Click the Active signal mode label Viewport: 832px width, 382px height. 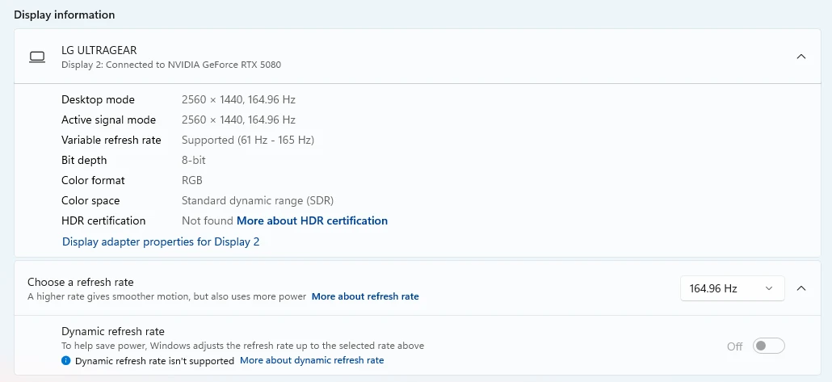[x=109, y=120]
